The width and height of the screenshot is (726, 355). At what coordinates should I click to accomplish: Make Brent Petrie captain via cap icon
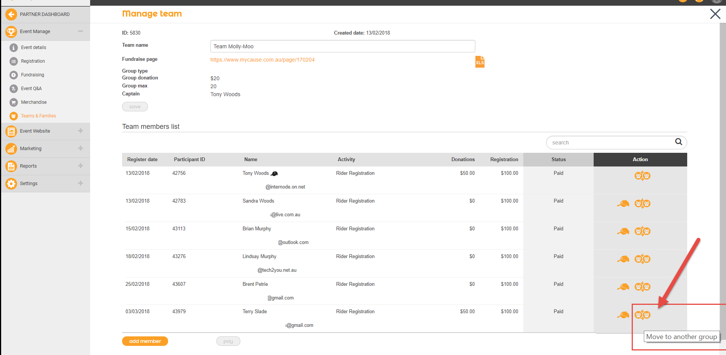click(x=623, y=287)
